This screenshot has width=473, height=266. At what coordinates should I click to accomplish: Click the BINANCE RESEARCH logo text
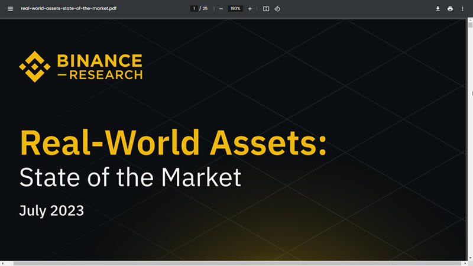point(99,67)
